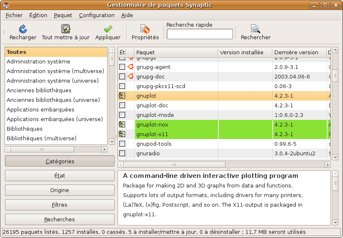This screenshot has width=343, height=238.
Task: Select Applications embarquées (universe) category
Action: [x=56, y=119]
